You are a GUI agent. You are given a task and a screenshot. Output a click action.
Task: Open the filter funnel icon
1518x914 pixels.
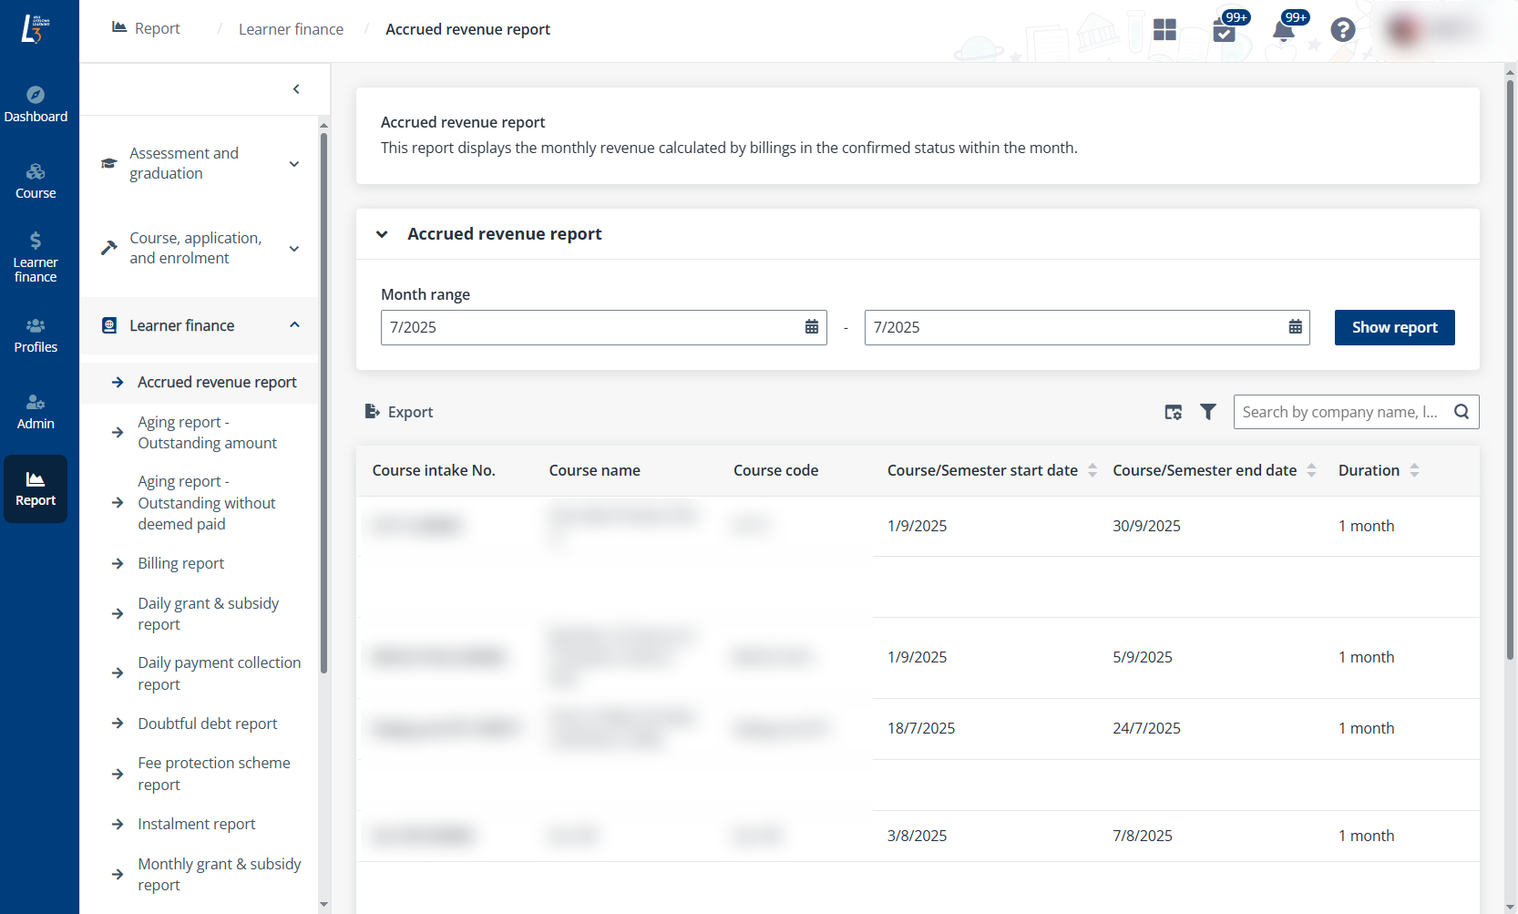[1207, 412]
